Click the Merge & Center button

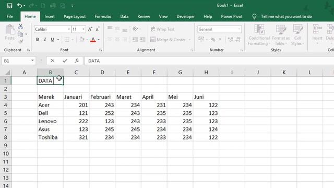pos(168,40)
